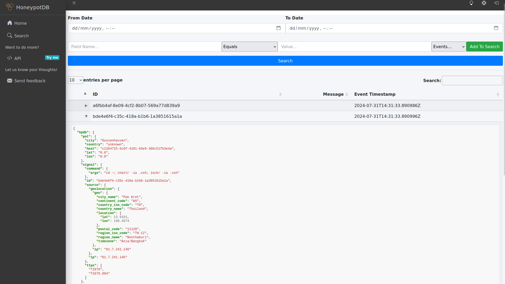The height and width of the screenshot is (284, 505).
Task: Open the Equals comparison dropdown
Action: 249,47
